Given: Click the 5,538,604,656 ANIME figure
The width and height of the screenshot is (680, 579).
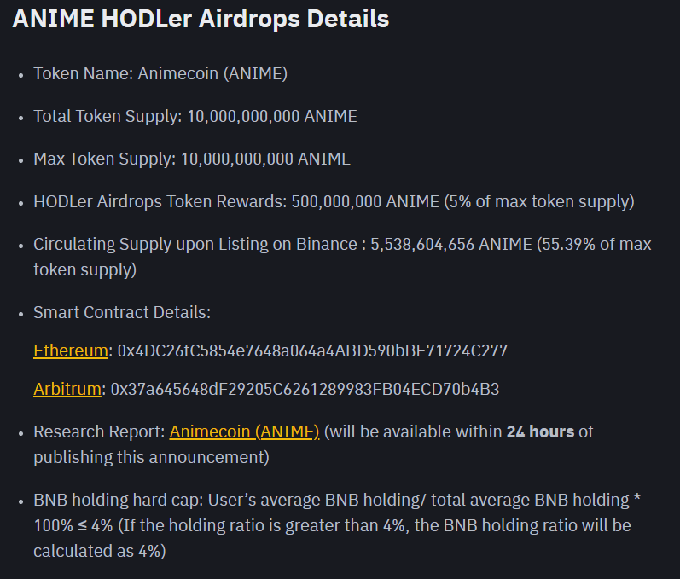Looking at the screenshot, I should pos(451,245).
